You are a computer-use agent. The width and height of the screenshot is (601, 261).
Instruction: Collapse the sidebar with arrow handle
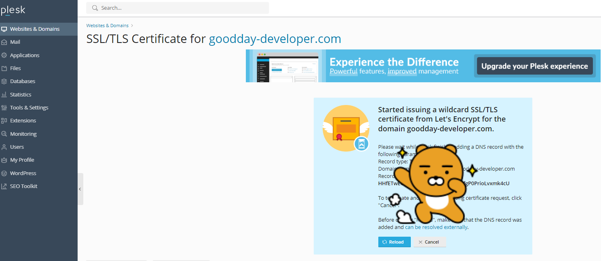(x=80, y=189)
